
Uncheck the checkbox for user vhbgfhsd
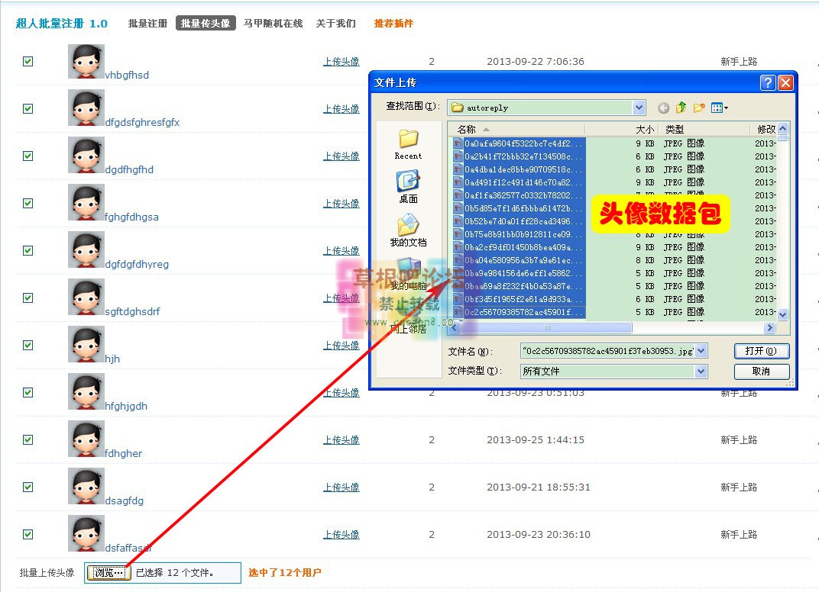pyautogui.click(x=28, y=62)
